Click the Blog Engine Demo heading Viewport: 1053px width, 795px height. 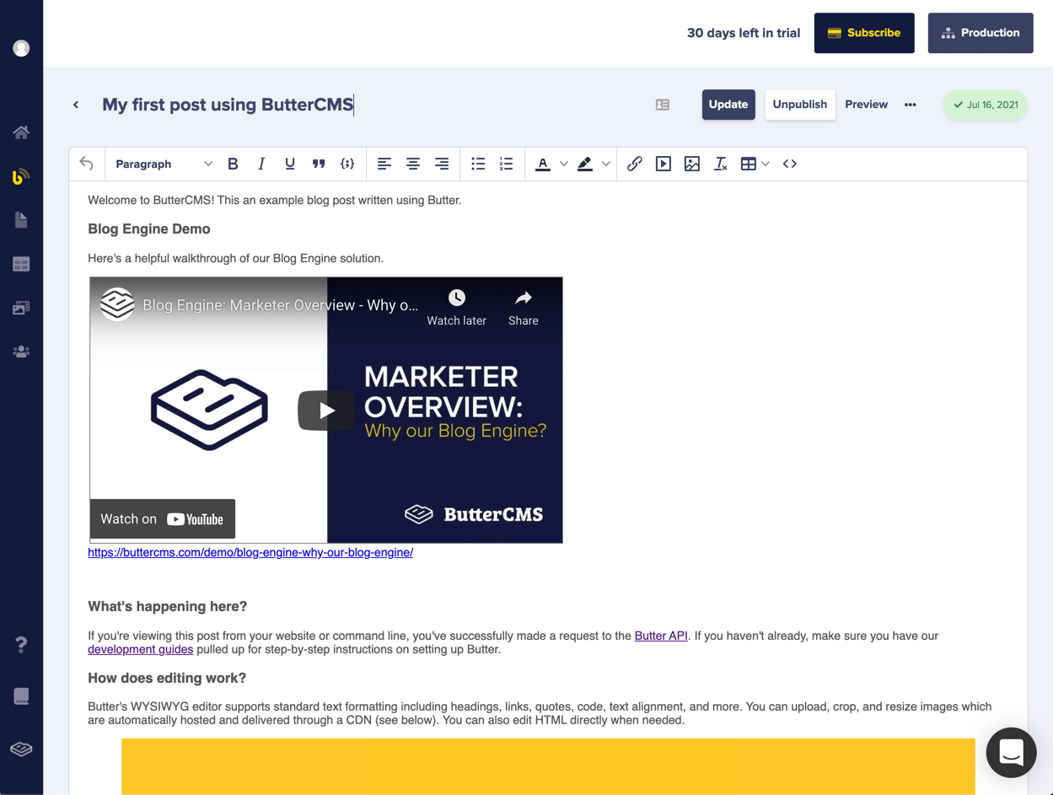tap(149, 228)
